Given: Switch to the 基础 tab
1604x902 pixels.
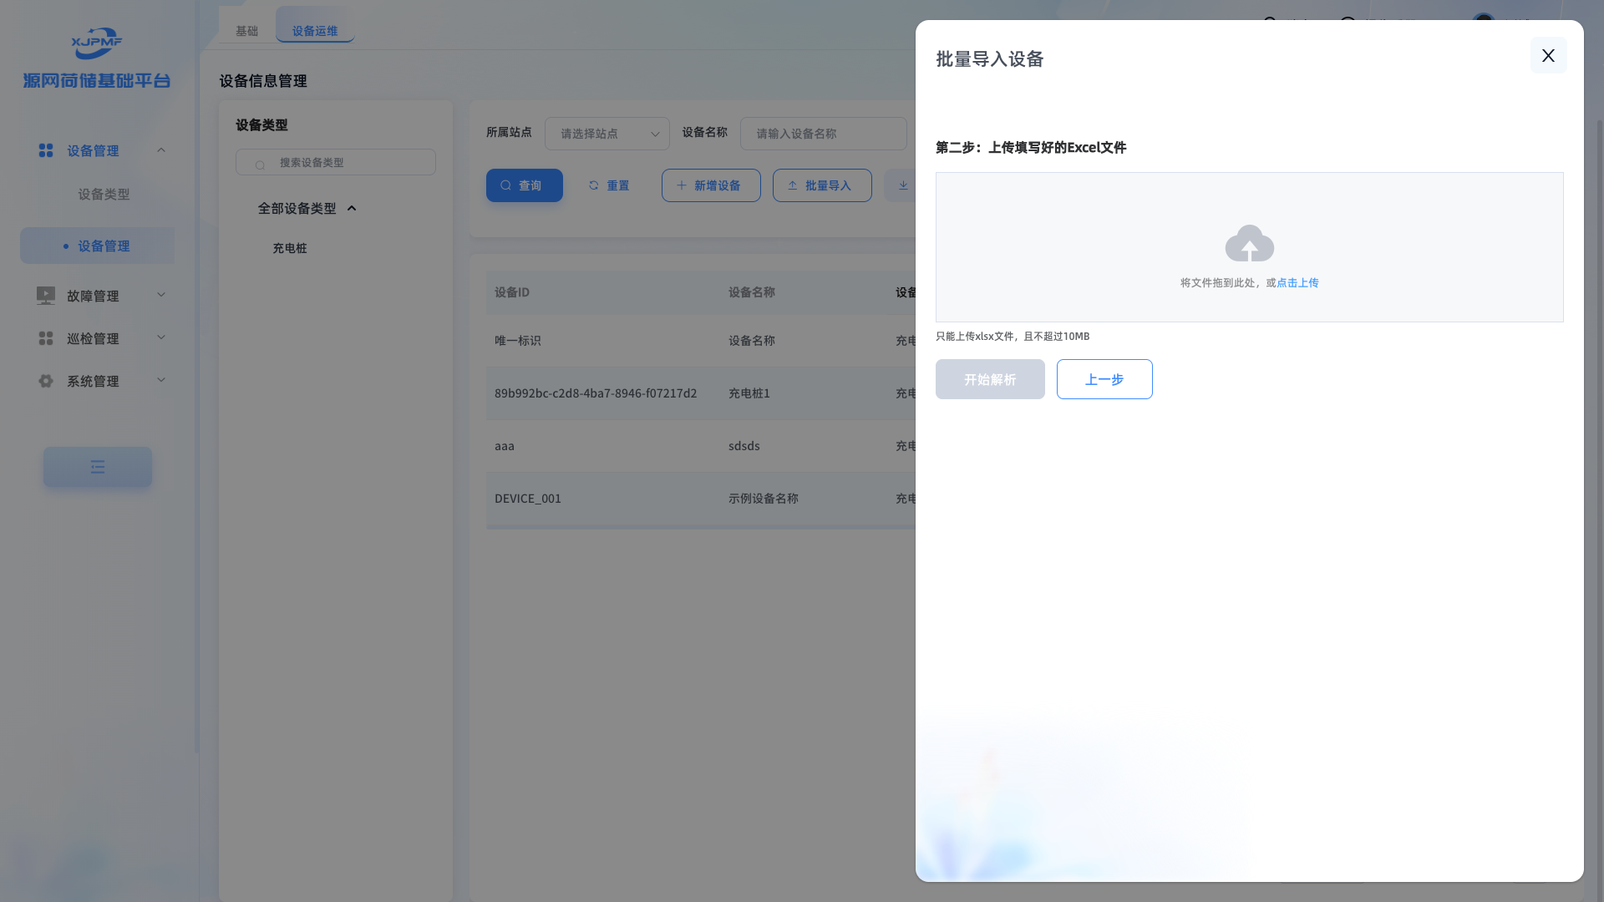Looking at the screenshot, I should (246, 31).
